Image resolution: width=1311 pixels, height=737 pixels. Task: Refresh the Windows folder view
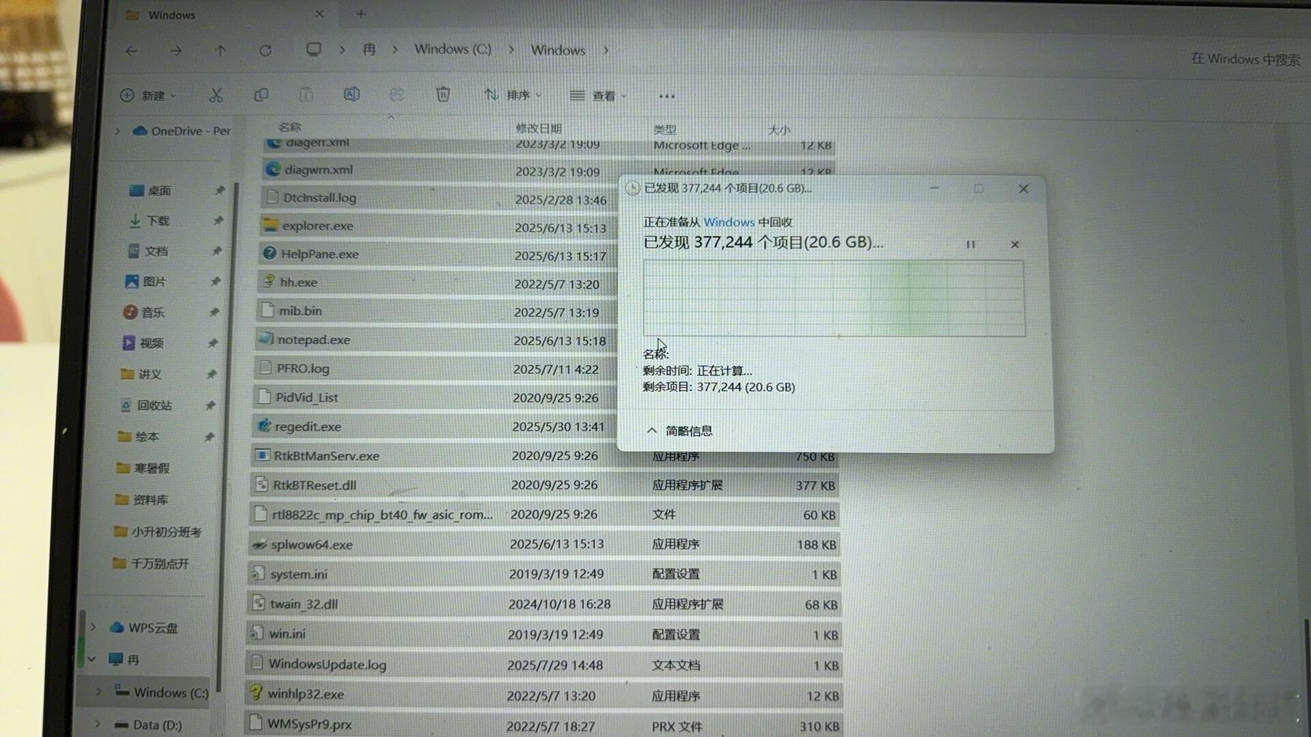(x=266, y=50)
